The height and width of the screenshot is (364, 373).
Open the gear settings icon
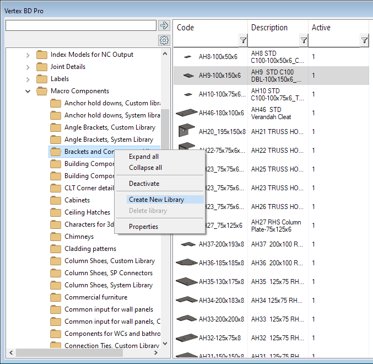[x=164, y=40]
